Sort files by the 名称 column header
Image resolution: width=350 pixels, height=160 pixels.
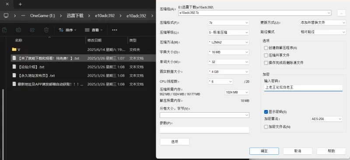(18, 40)
